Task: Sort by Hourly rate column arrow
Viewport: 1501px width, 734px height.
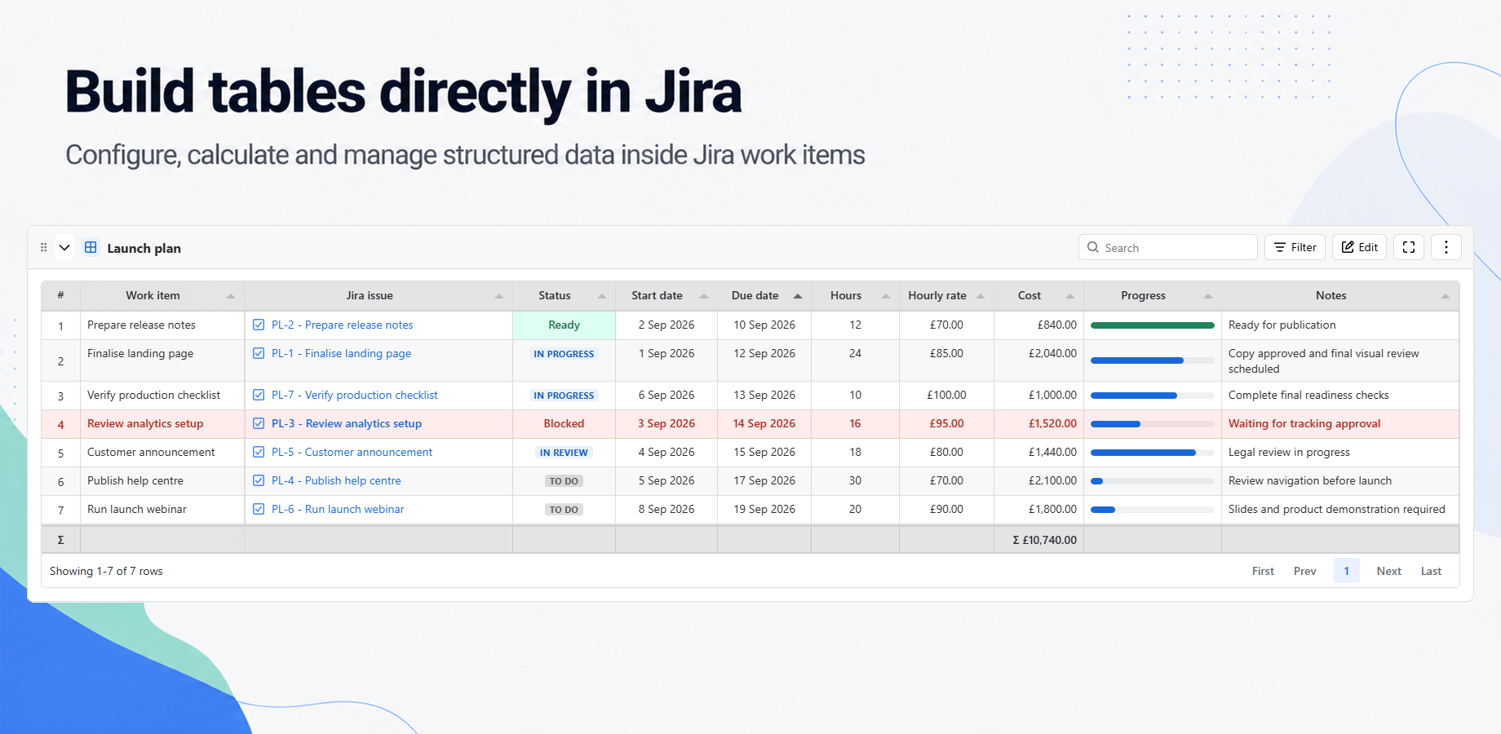Action: click(x=981, y=296)
